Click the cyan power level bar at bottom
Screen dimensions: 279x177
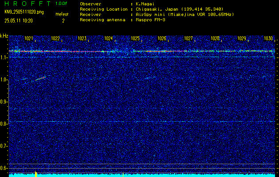click(142, 175)
